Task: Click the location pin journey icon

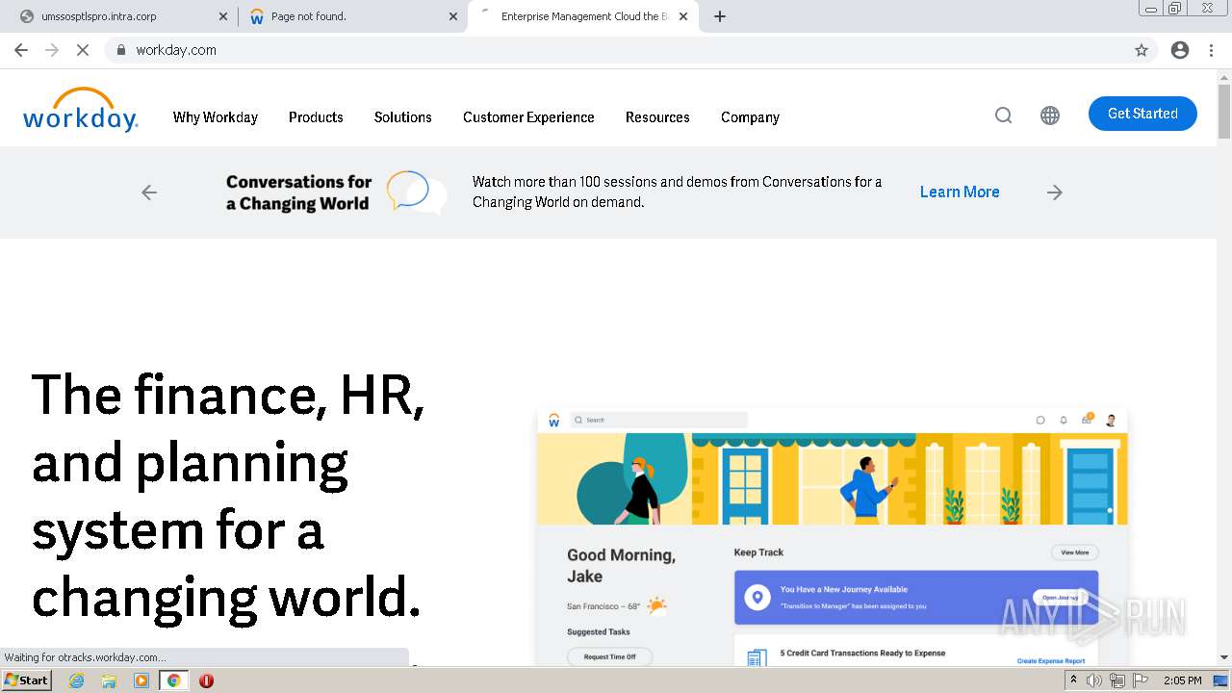Action: tap(757, 598)
